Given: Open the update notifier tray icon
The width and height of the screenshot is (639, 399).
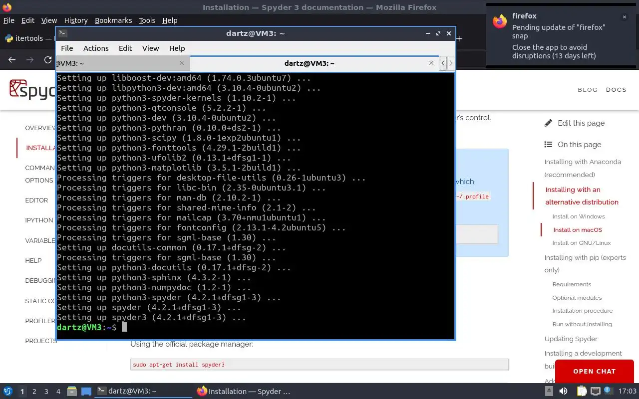Looking at the screenshot, I should (x=608, y=391).
